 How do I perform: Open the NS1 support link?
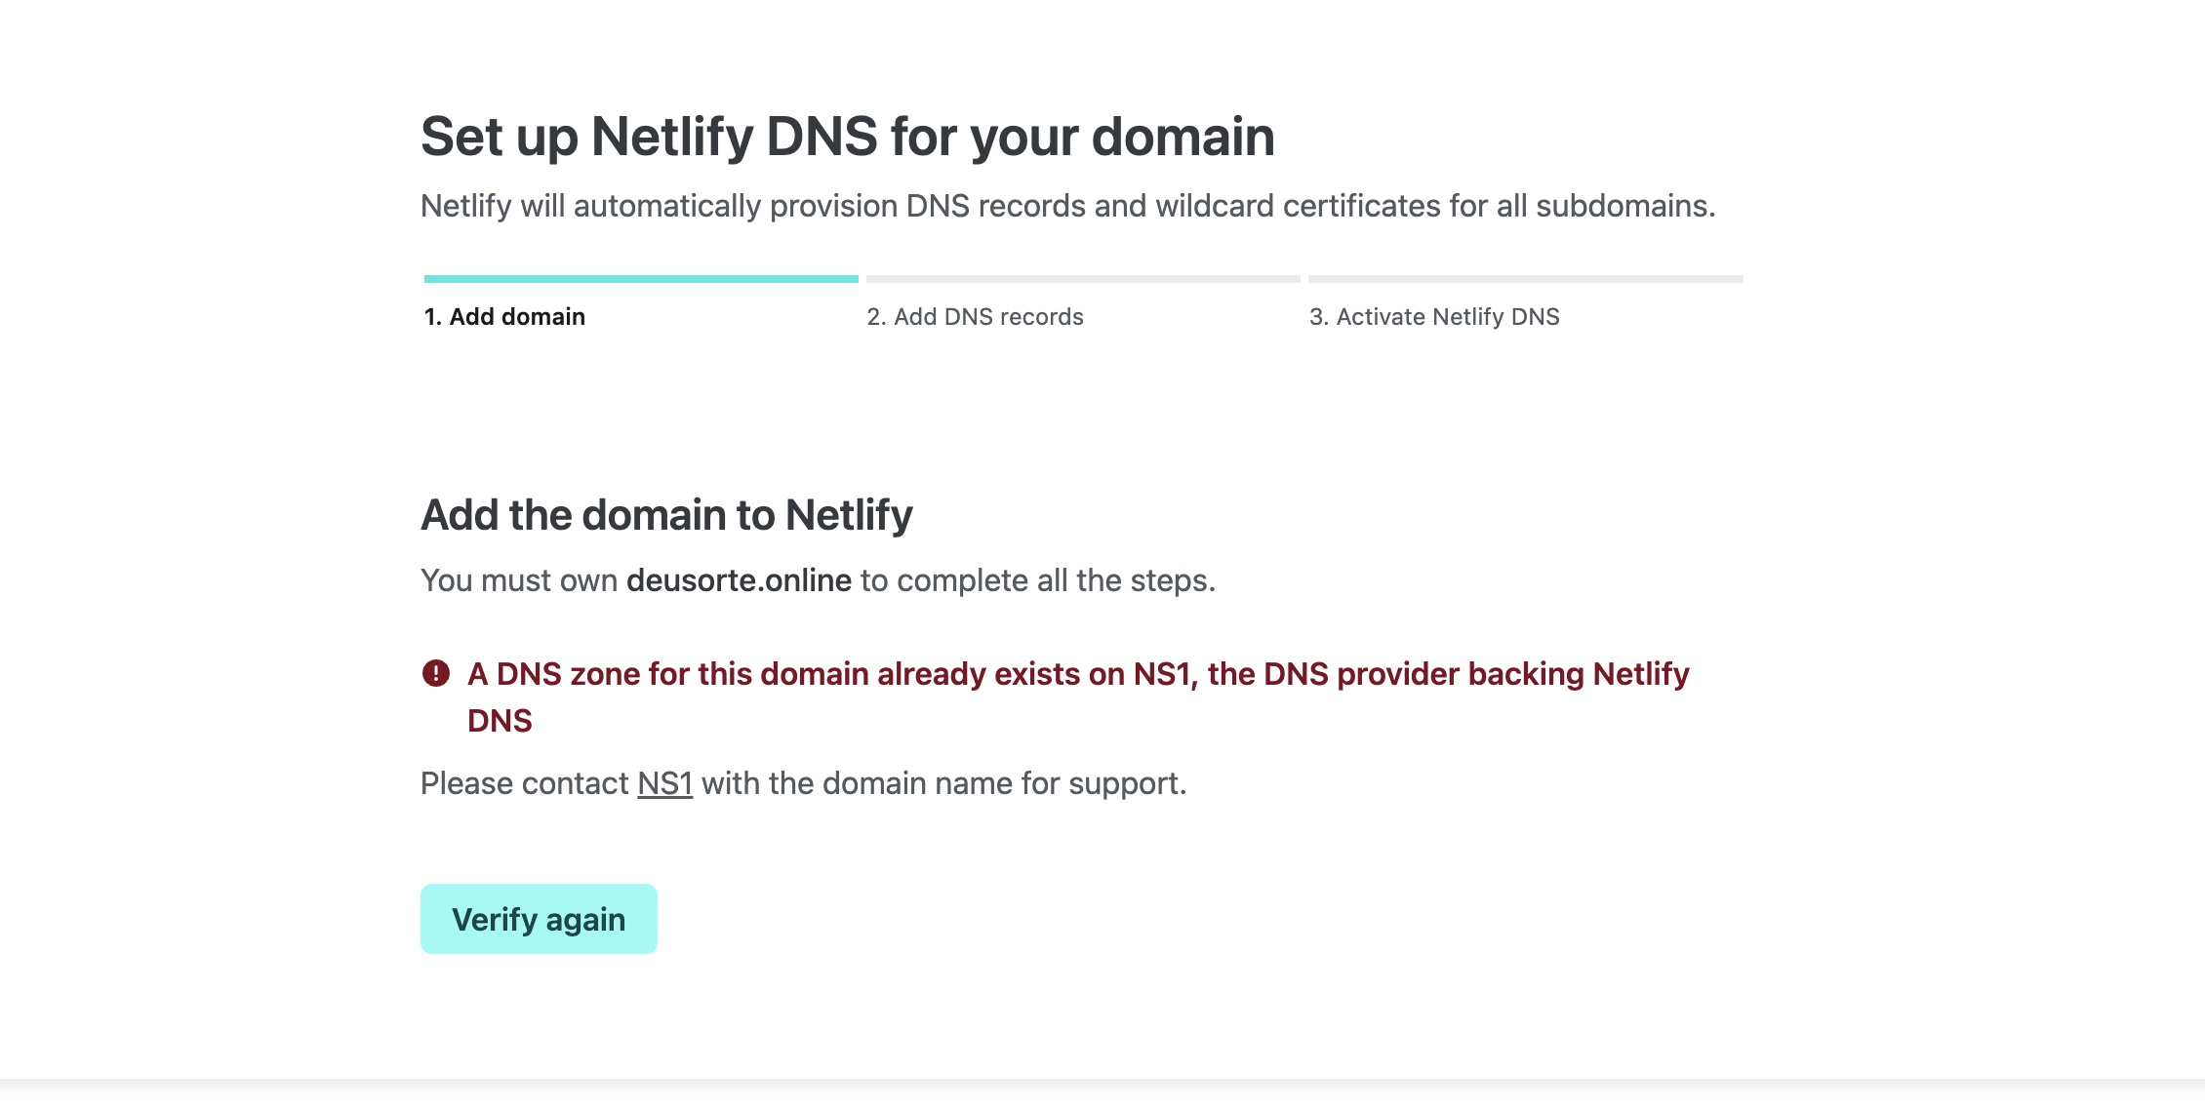click(x=664, y=783)
